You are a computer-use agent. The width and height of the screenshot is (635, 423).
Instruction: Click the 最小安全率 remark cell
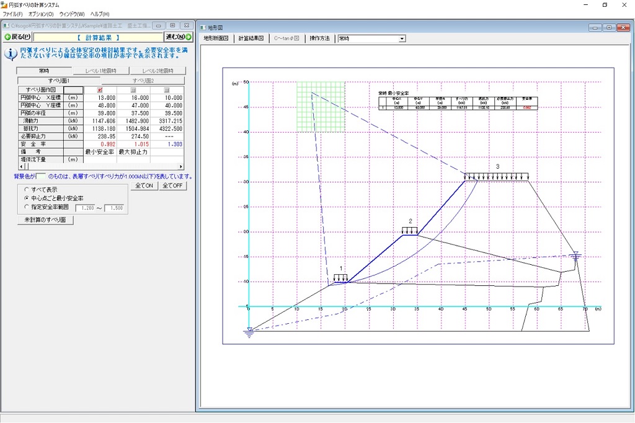100,152
